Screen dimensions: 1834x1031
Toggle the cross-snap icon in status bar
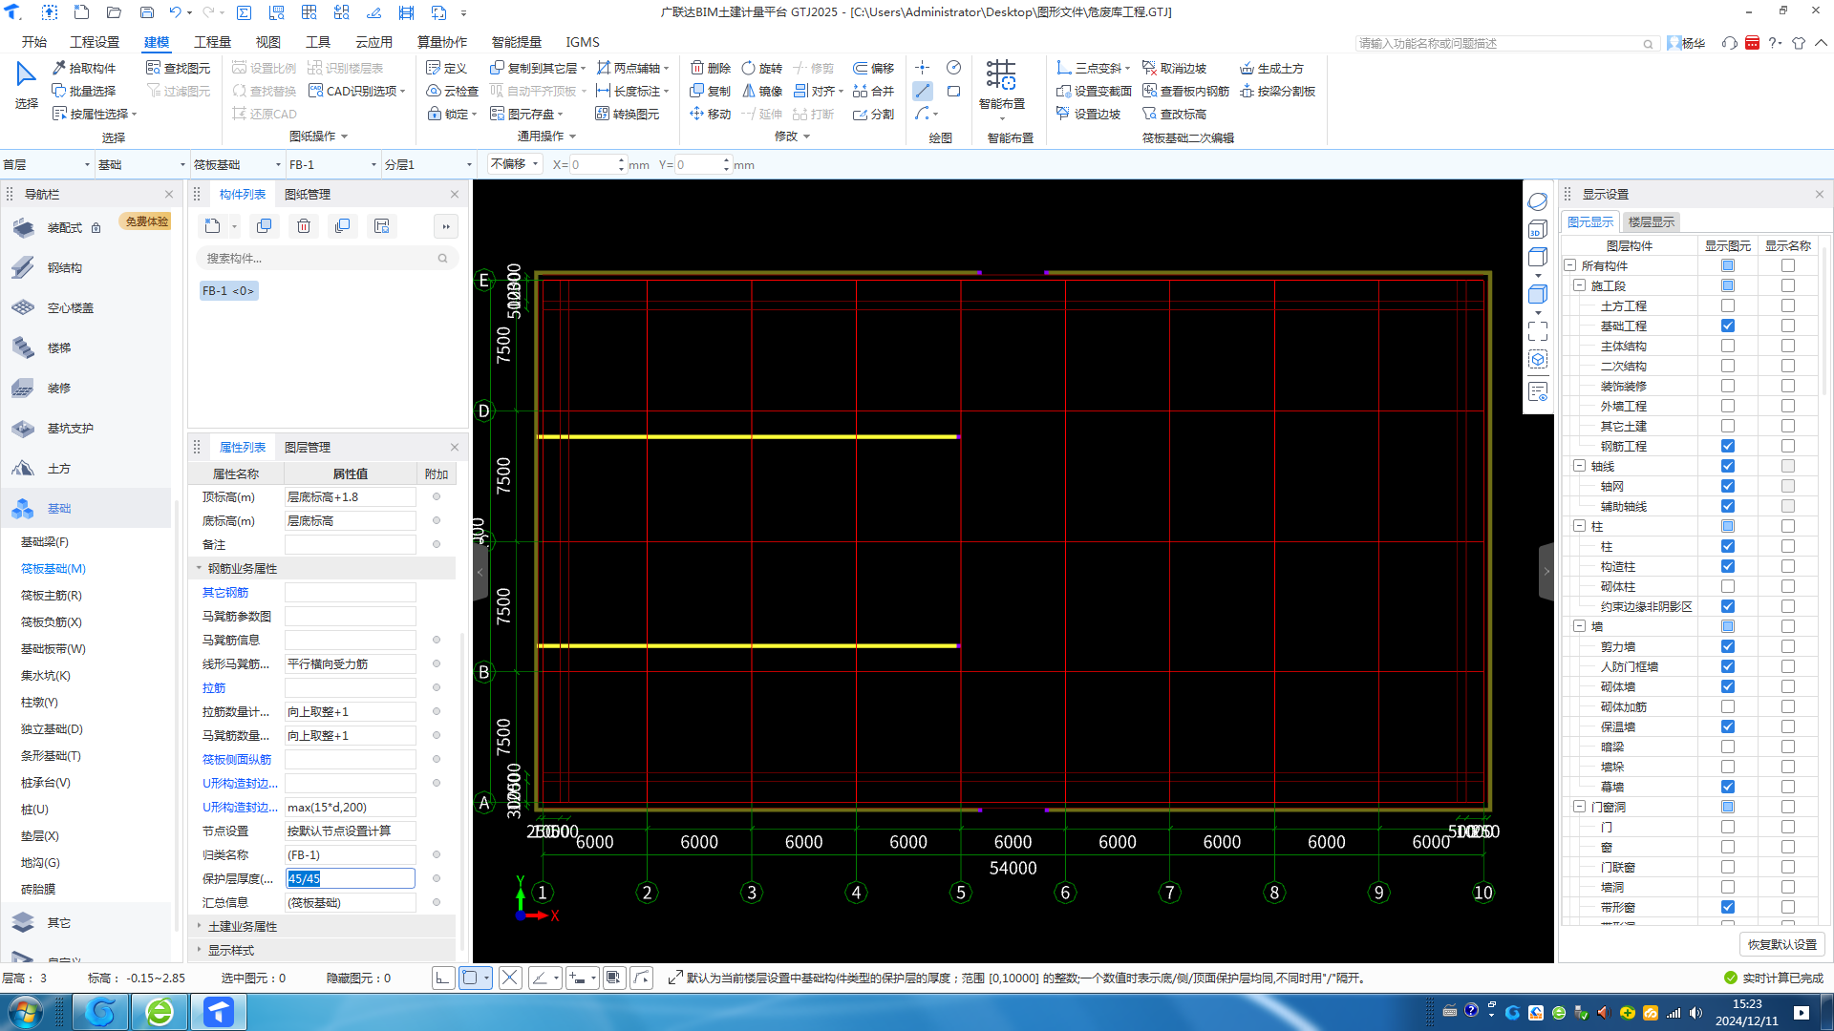pyautogui.click(x=510, y=978)
